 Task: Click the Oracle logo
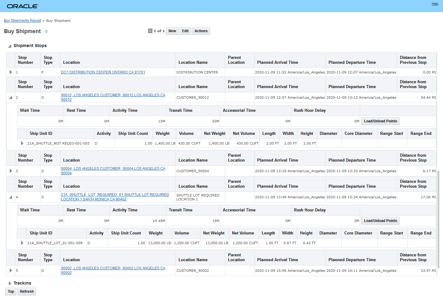[22, 6]
